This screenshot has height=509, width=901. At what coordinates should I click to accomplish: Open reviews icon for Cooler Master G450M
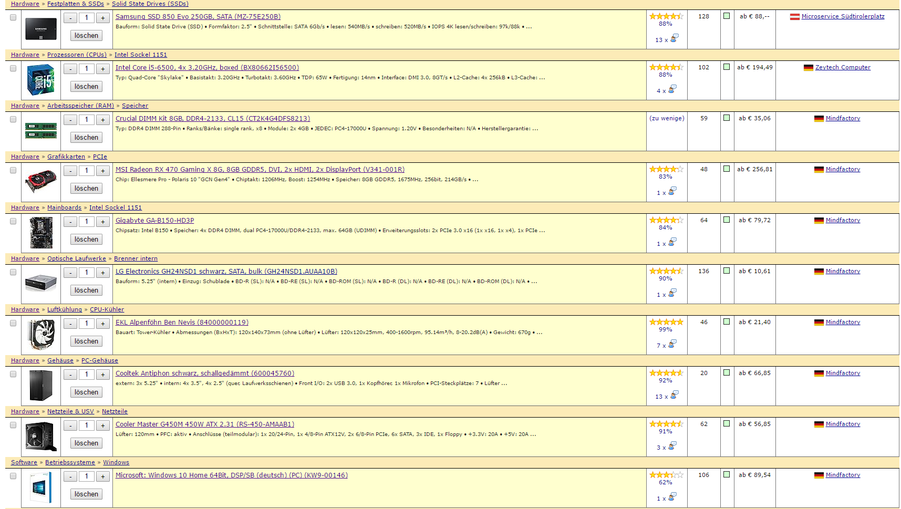[672, 445]
